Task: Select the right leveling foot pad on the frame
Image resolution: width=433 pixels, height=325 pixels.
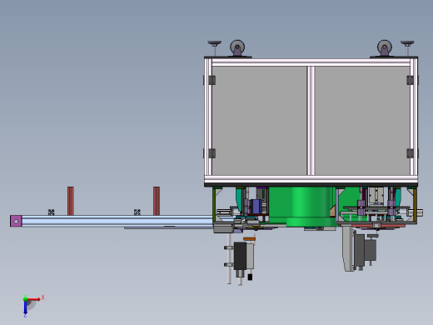Action: 407,43
